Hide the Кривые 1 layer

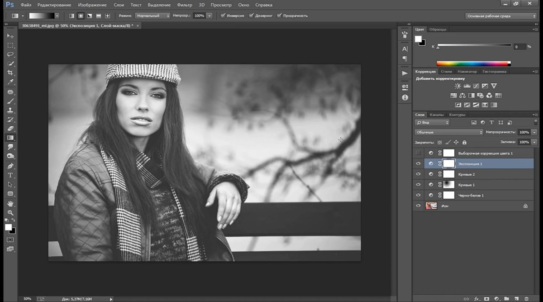point(418,185)
